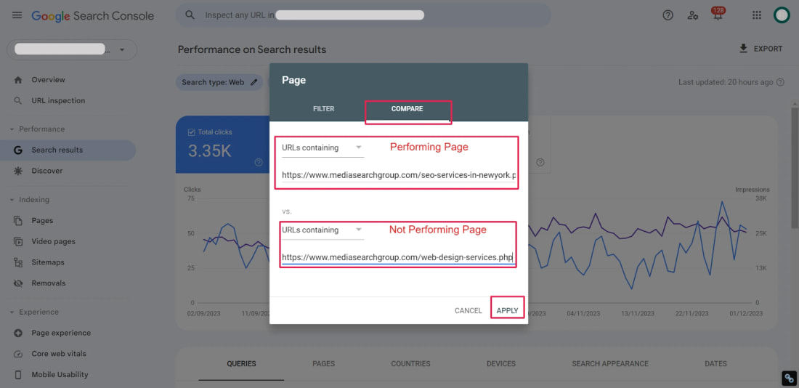799x388 pixels.
Task: Click the search magnifier icon in URL bar
Action: (190, 15)
